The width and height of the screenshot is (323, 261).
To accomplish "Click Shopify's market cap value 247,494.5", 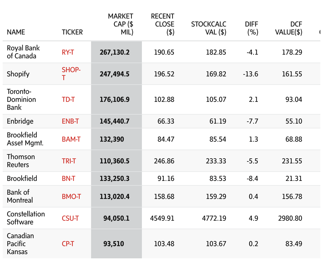I will 115,74.
